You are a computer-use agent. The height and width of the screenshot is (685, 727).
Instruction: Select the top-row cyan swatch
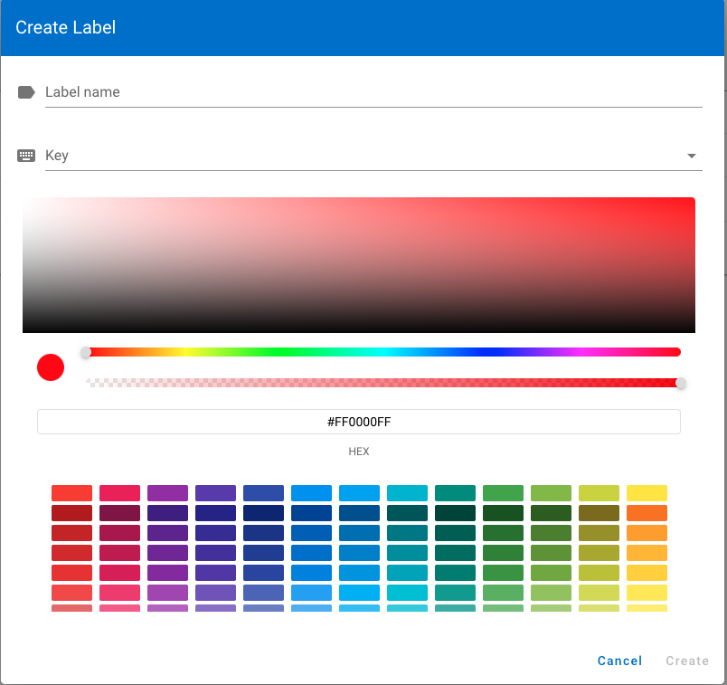(407, 493)
